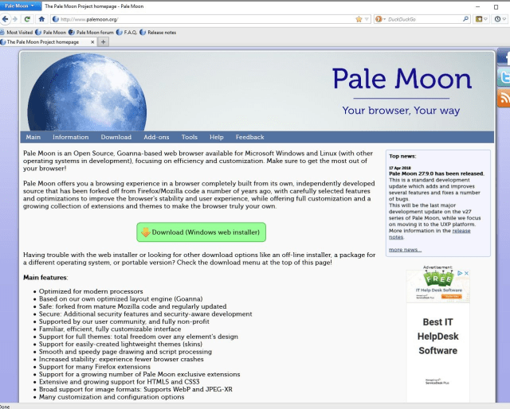Open the more news... link
The image size is (510, 409).
(406, 250)
